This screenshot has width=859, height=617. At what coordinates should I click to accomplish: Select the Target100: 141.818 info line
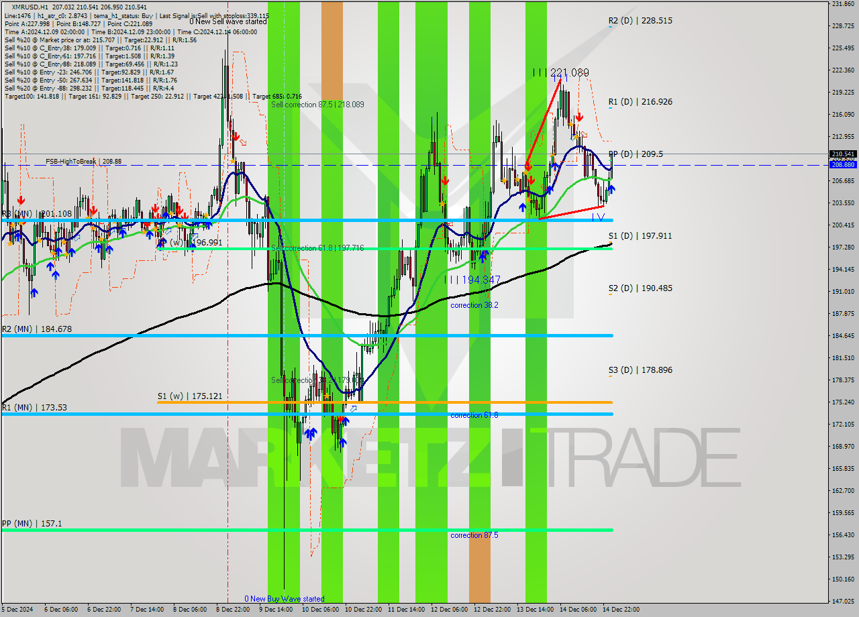click(x=153, y=97)
